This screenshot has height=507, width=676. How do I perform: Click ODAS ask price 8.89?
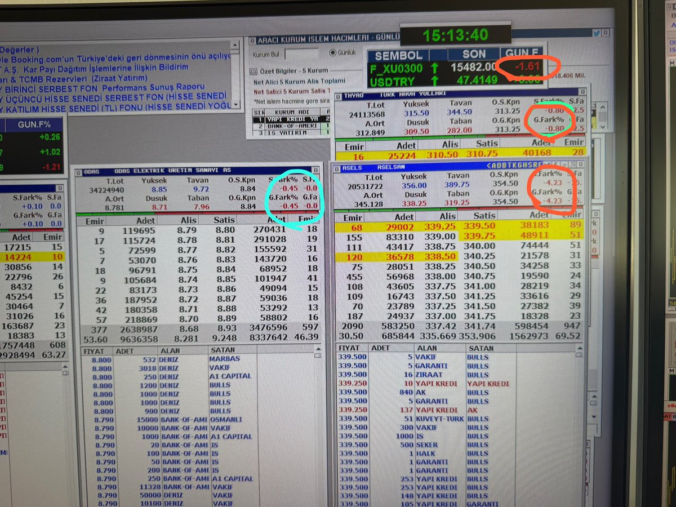coord(226,318)
